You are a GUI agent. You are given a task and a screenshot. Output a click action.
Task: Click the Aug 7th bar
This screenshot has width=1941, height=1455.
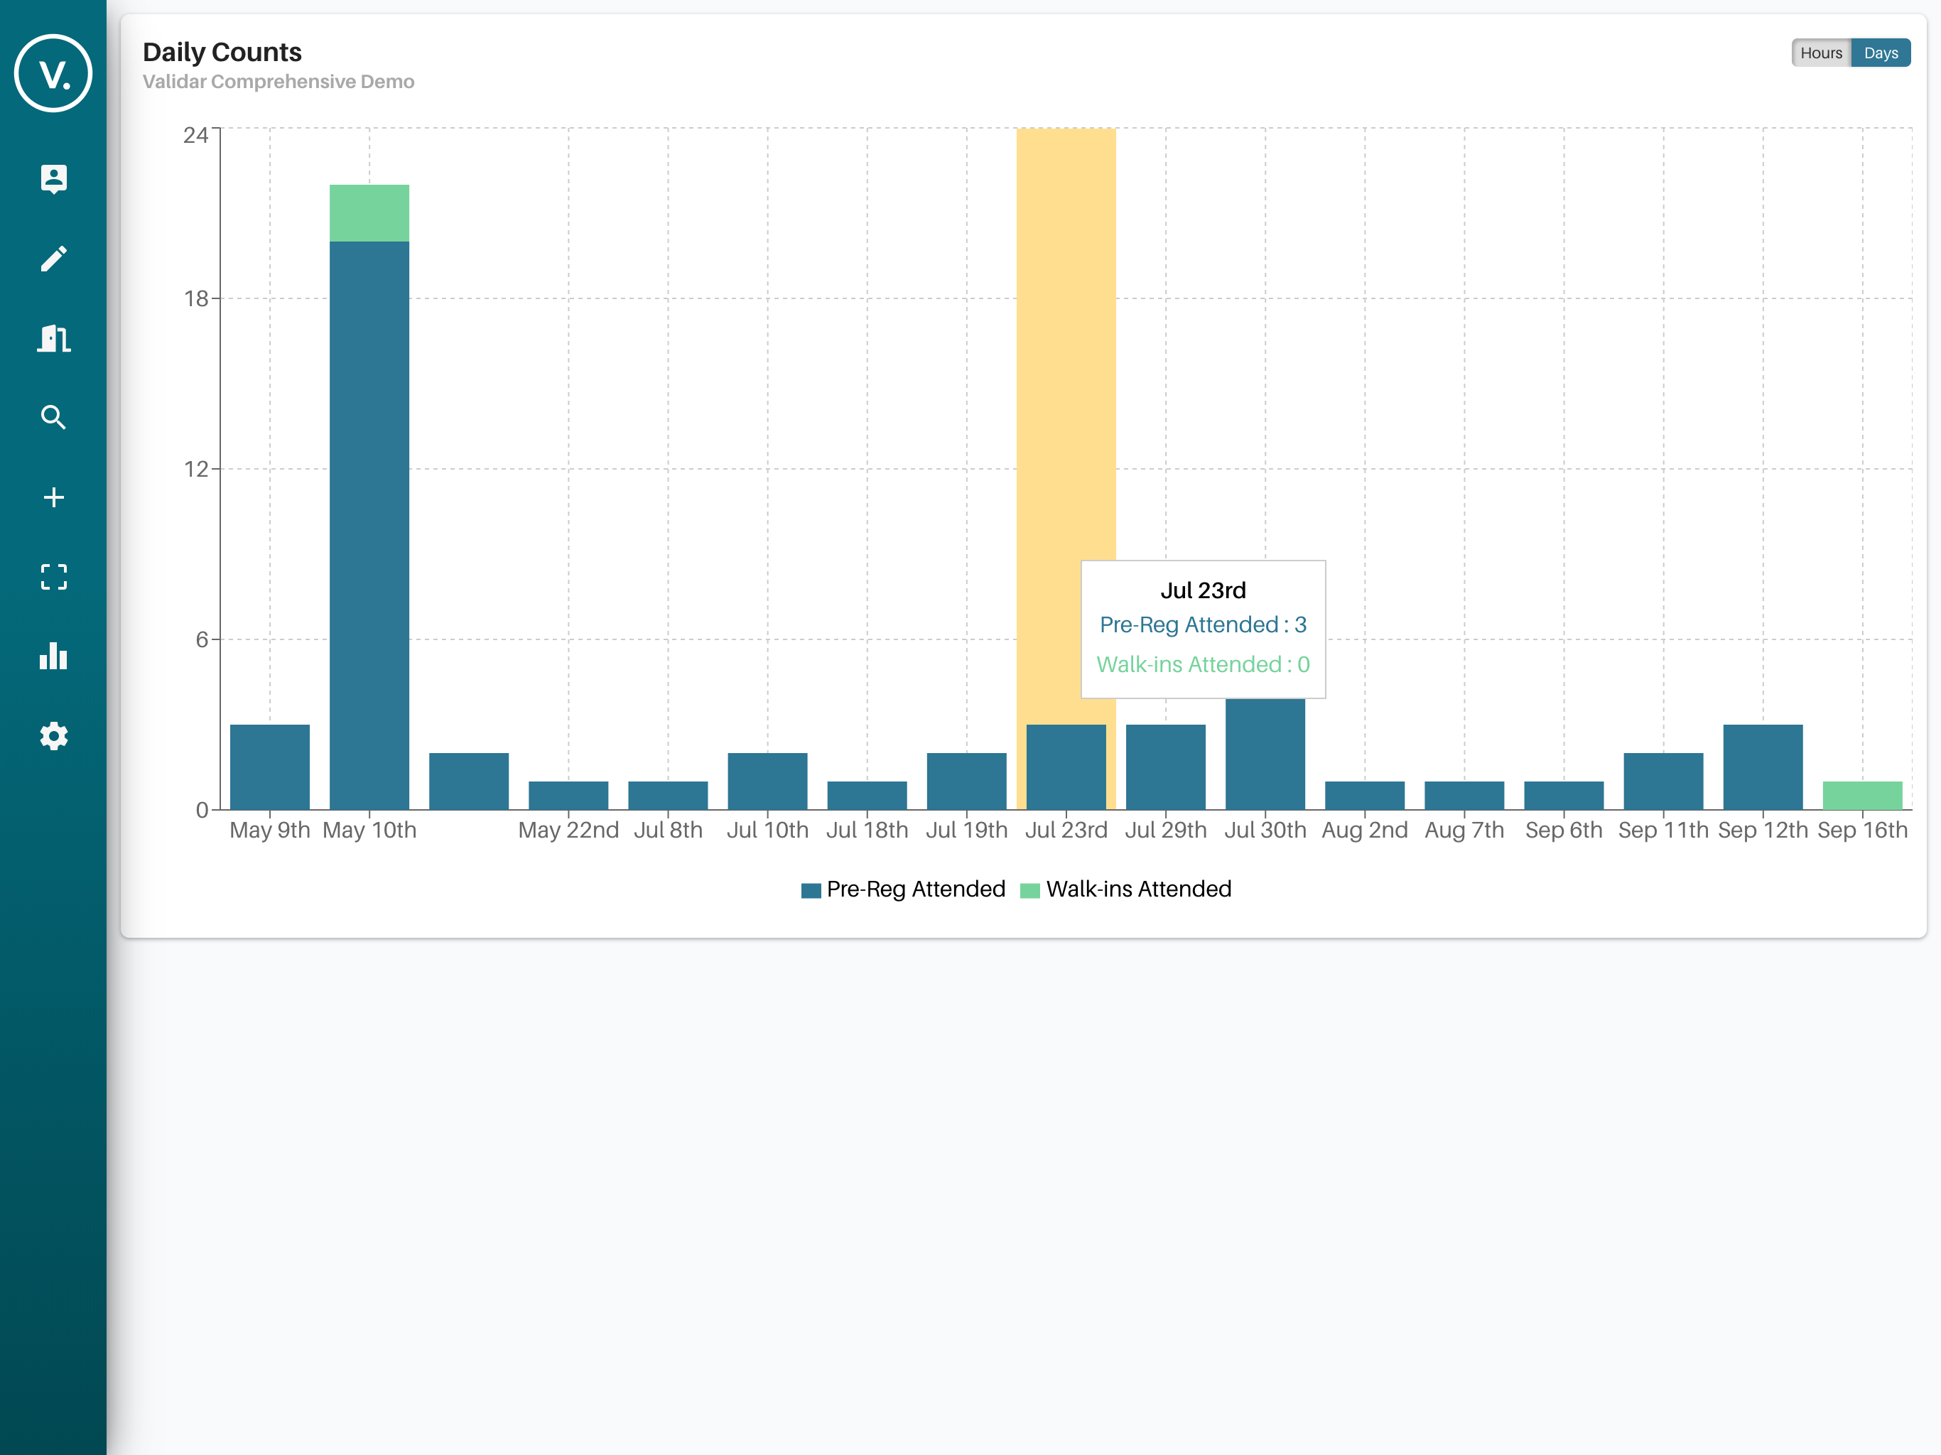coord(1464,795)
